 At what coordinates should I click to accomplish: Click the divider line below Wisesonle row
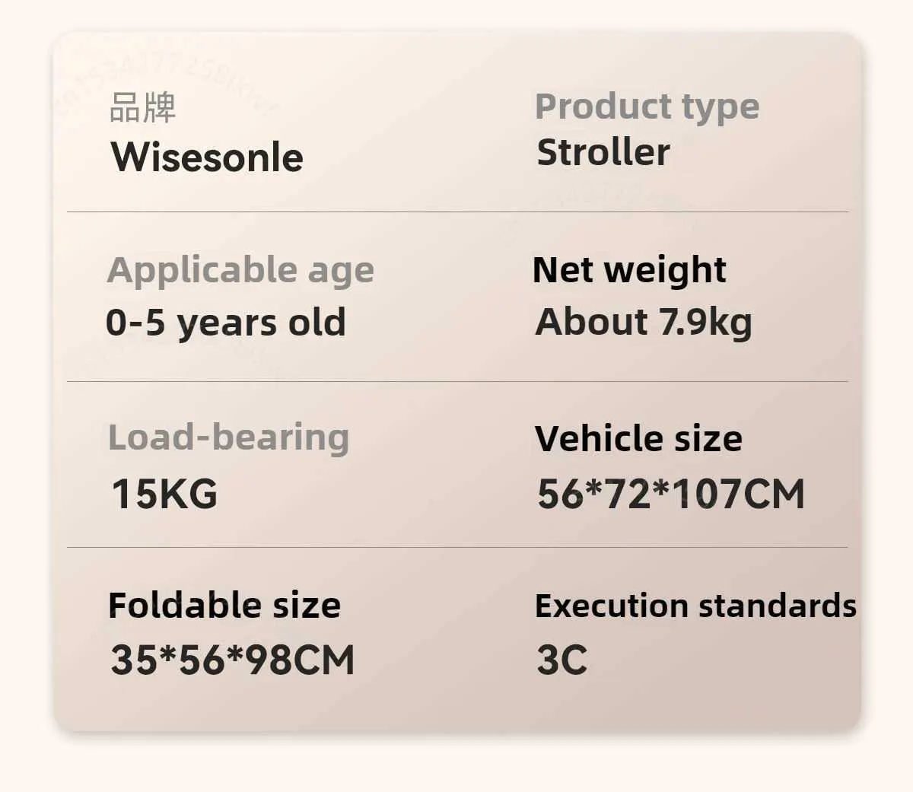[456, 212]
